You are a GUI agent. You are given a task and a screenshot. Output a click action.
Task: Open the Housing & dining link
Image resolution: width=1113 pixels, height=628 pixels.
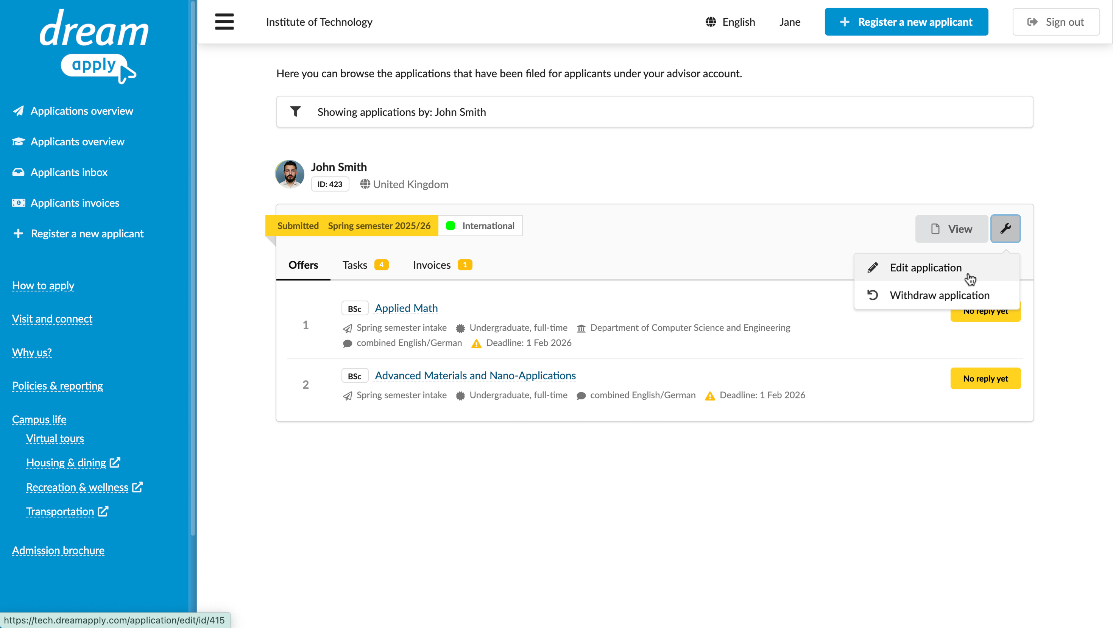[x=66, y=463]
